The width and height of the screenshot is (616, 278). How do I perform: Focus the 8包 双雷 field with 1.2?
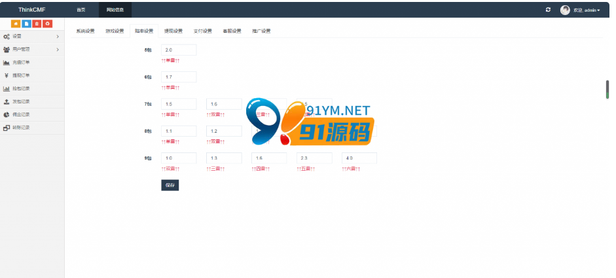tap(224, 131)
